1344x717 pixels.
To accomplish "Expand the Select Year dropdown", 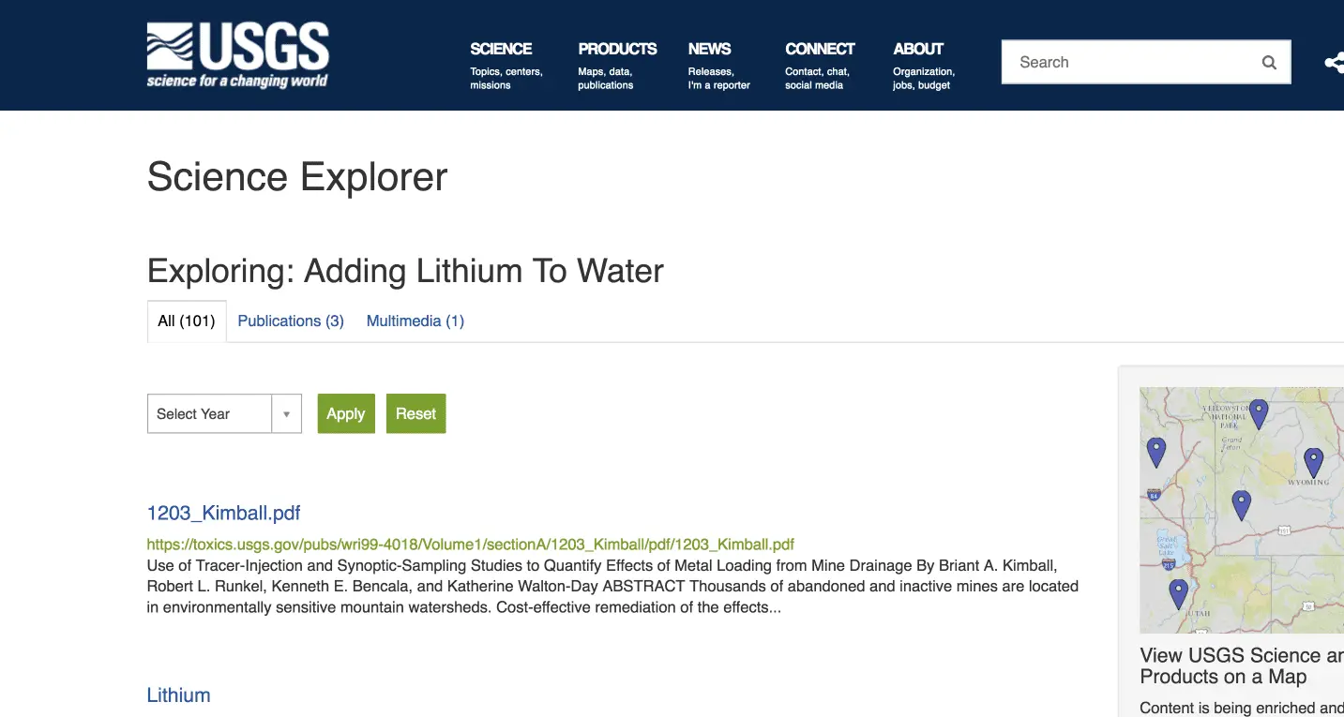I will (x=224, y=414).
